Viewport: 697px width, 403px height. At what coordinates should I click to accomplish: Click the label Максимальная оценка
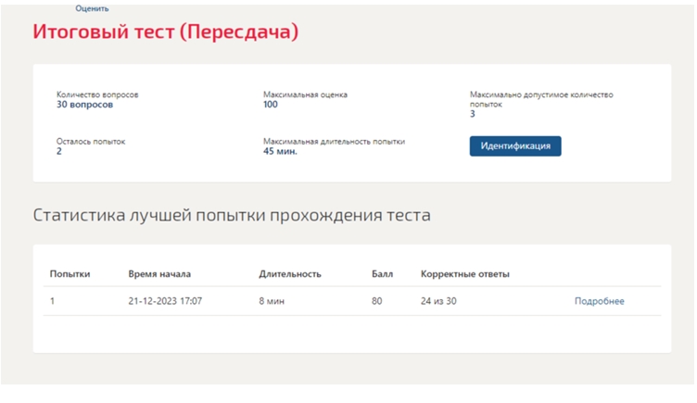(305, 94)
